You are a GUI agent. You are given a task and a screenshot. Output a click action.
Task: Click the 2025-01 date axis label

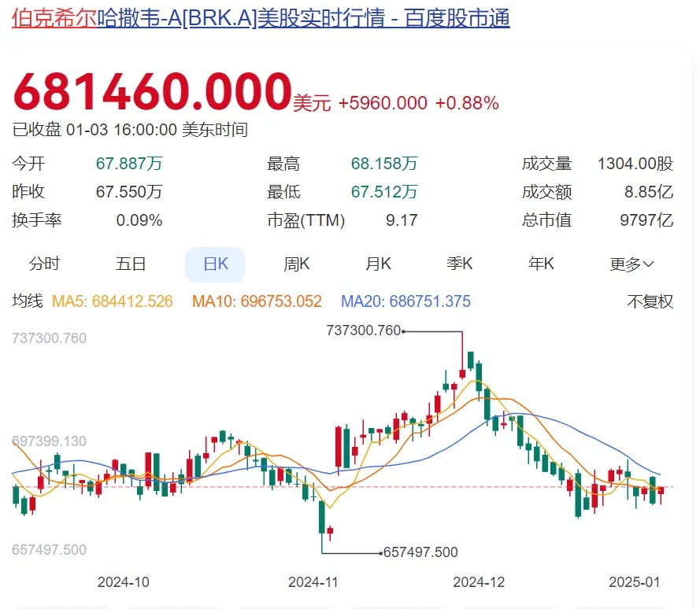635,582
